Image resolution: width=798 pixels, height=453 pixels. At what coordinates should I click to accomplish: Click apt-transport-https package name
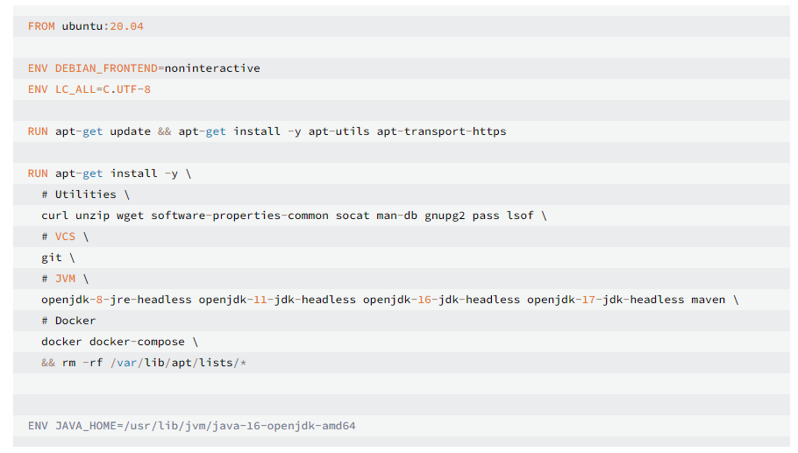(x=441, y=131)
